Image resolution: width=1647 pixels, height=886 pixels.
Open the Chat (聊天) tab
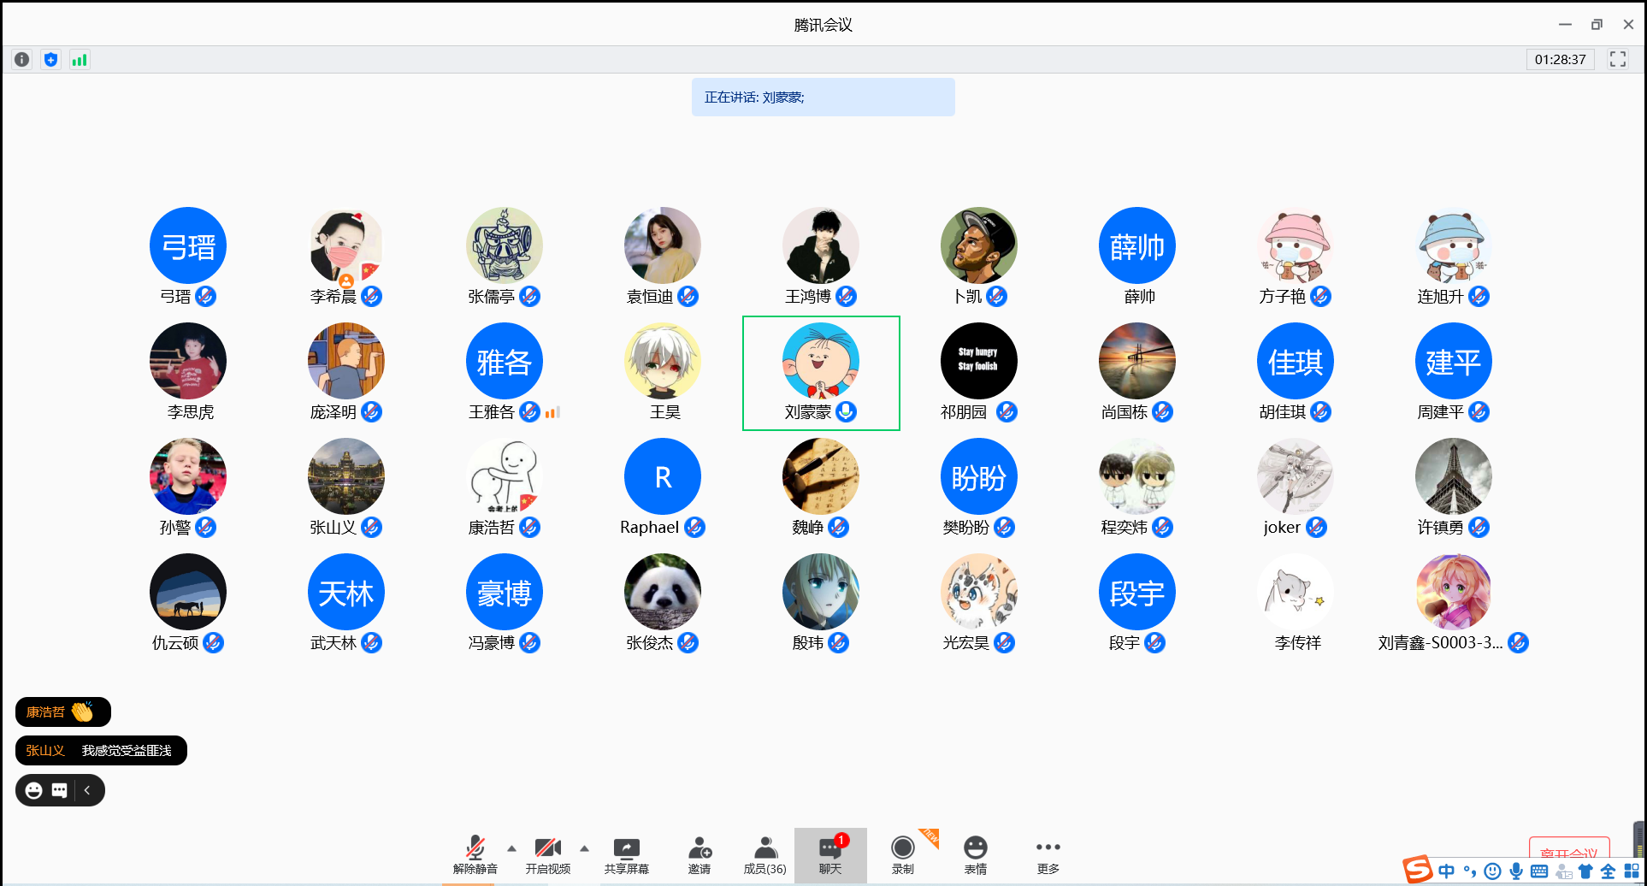point(829,855)
